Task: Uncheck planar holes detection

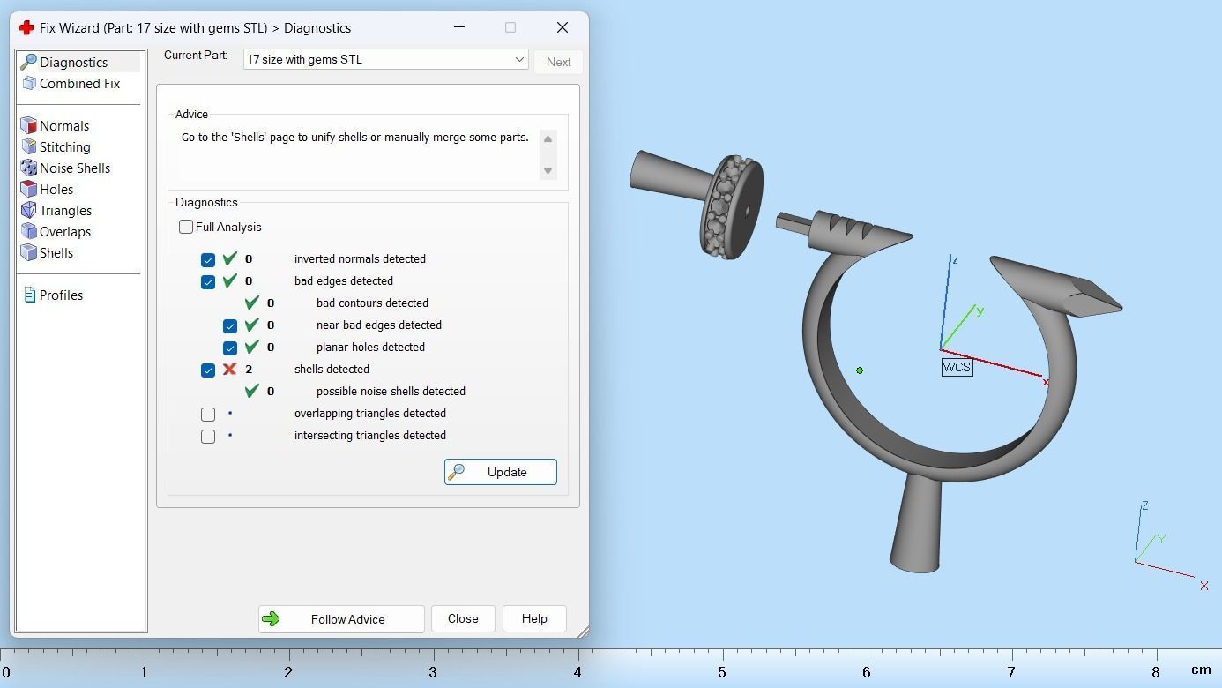Action: point(230,348)
